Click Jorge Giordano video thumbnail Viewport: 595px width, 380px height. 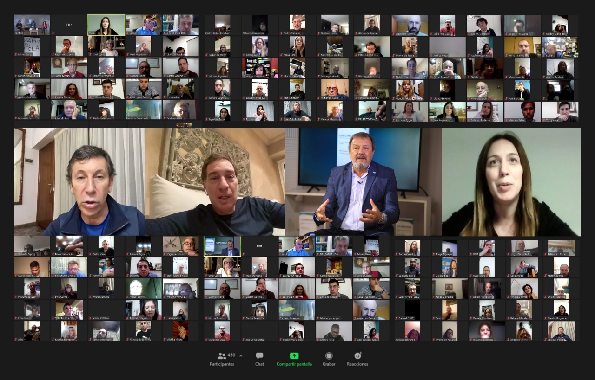point(450,288)
